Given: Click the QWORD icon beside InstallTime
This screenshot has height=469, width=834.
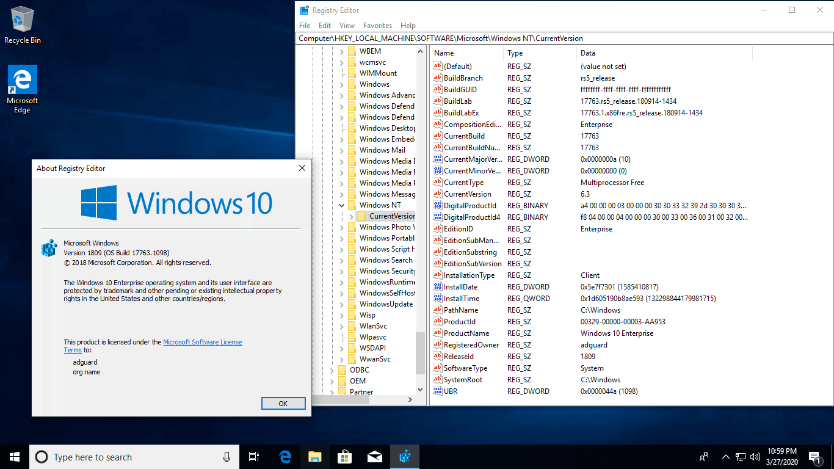Looking at the screenshot, I should tap(437, 298).
